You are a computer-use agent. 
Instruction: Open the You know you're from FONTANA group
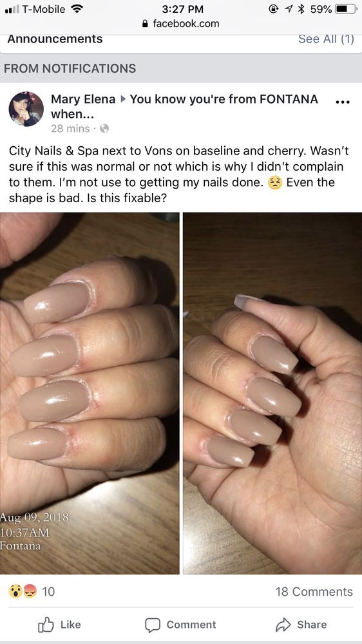[184, 106]
